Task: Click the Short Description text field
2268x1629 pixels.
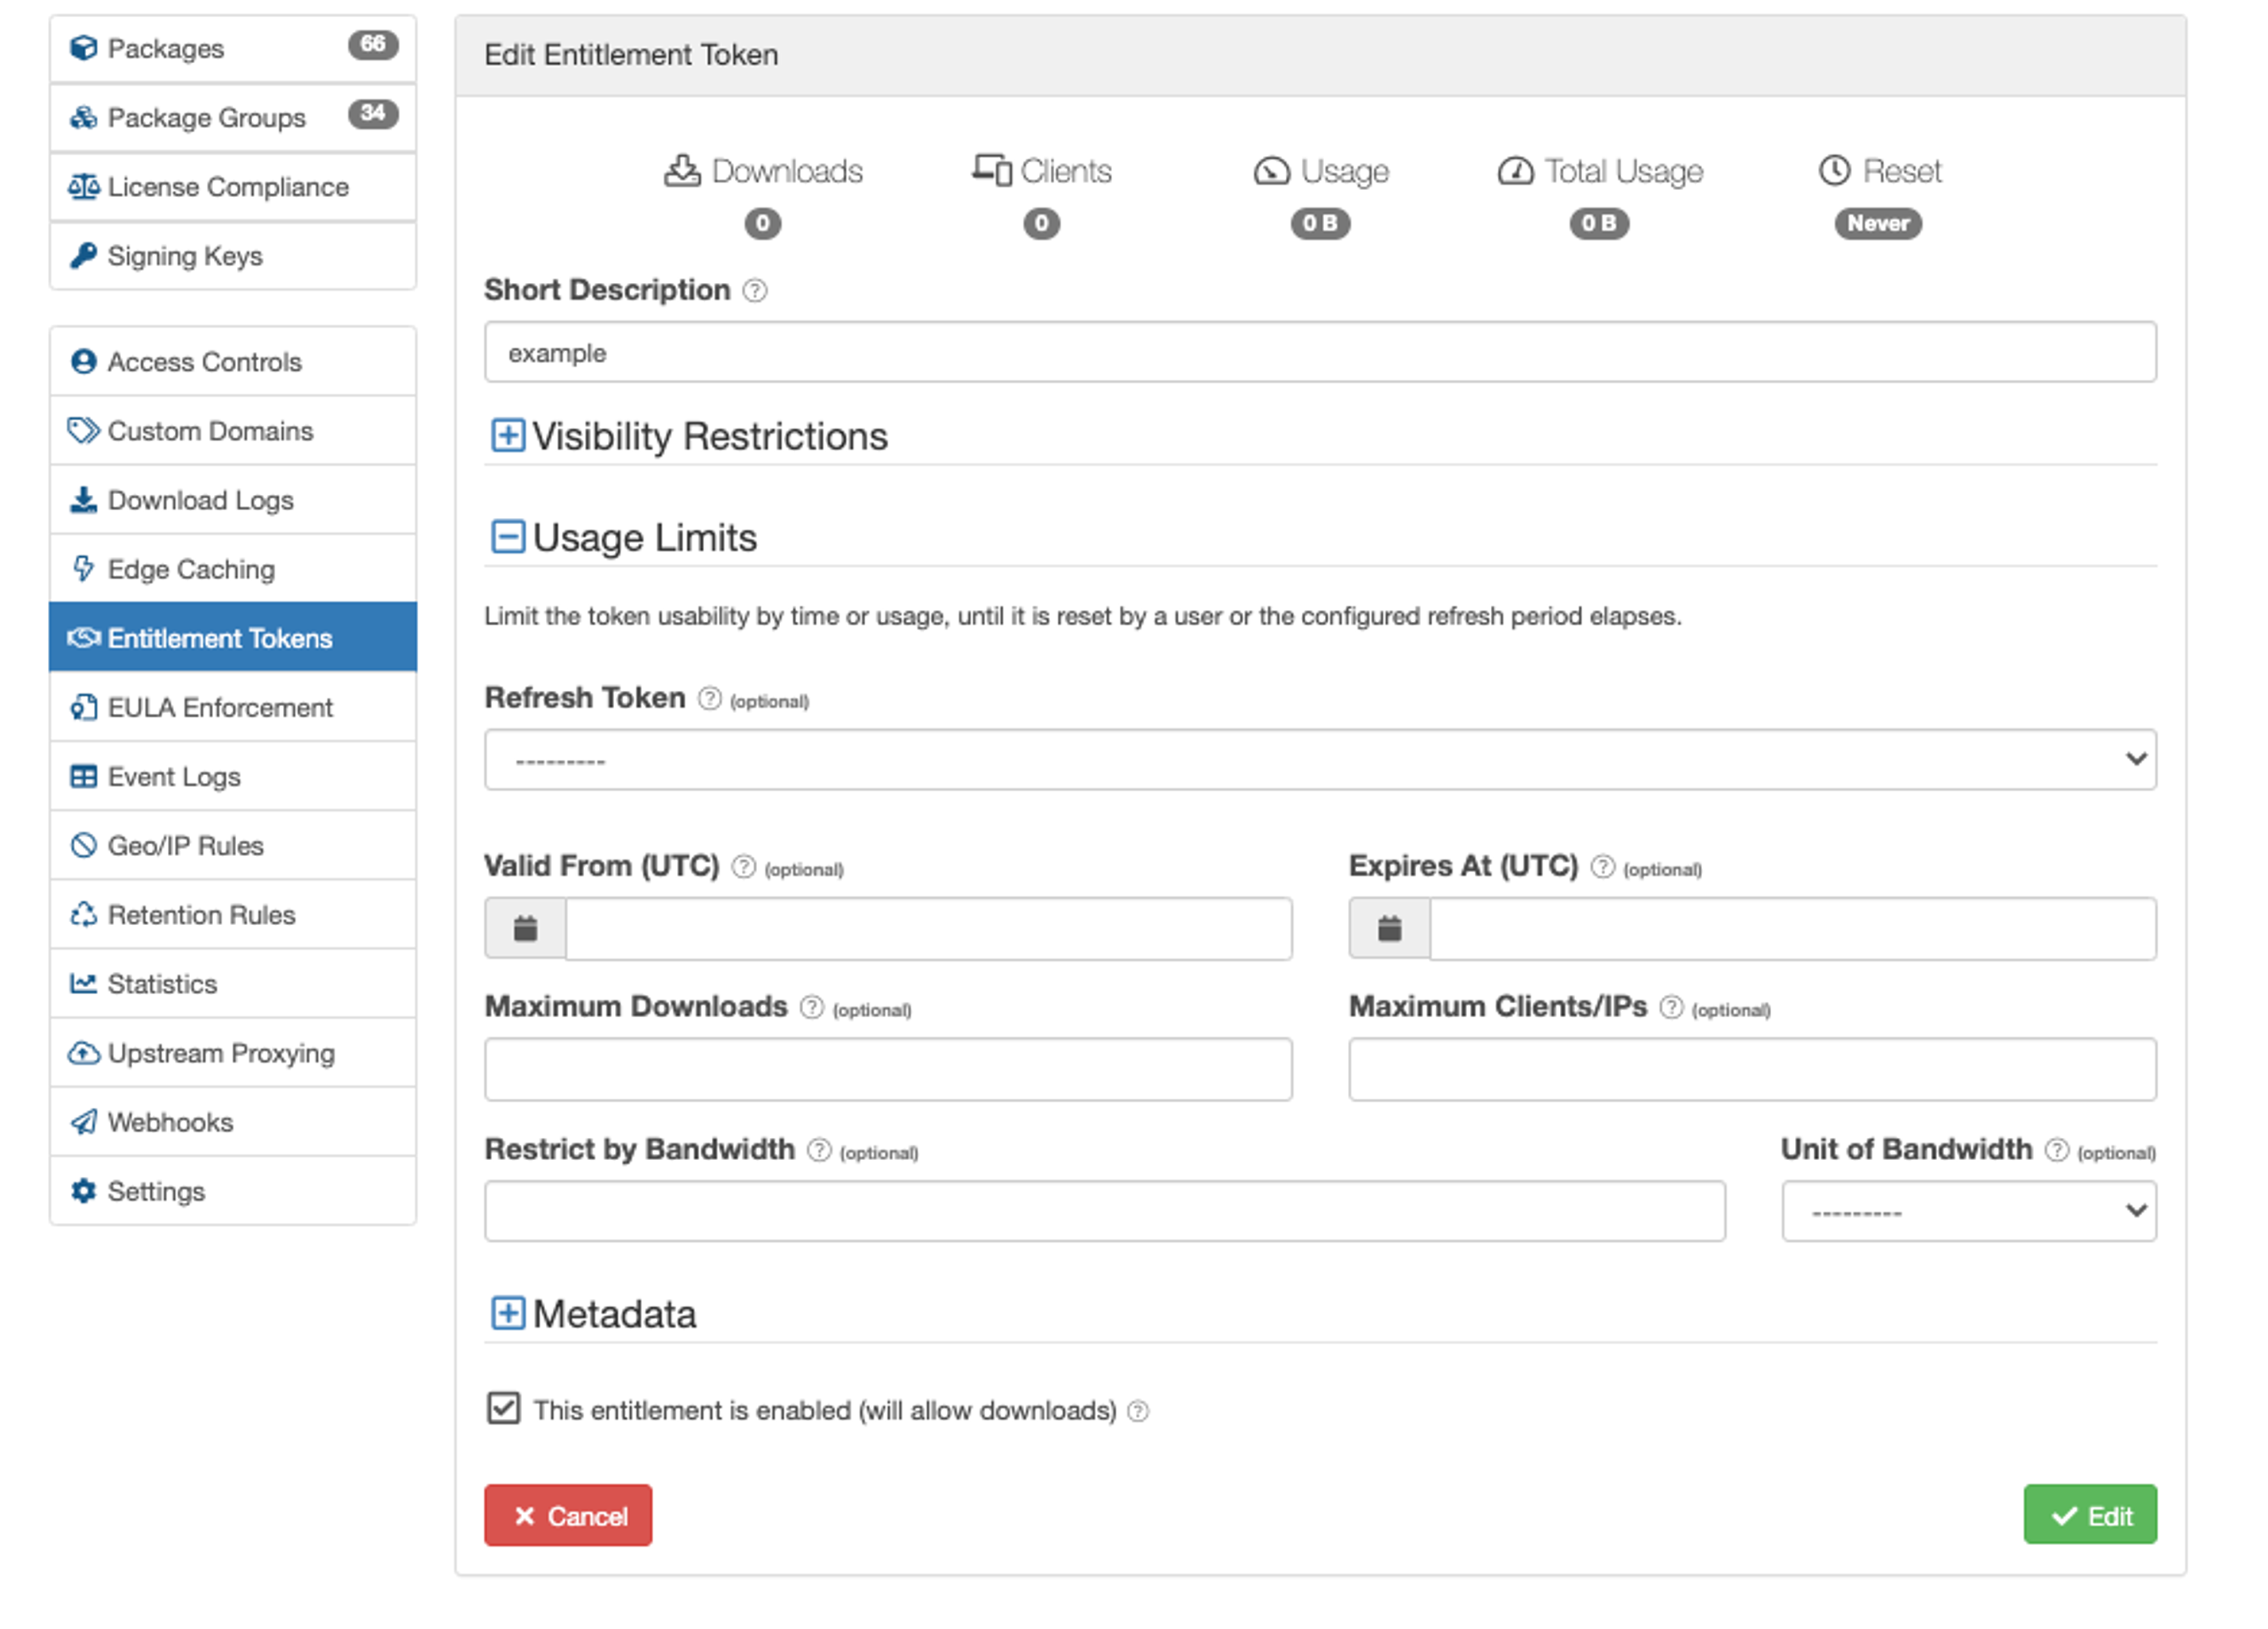Action: tap(1320, 353)
